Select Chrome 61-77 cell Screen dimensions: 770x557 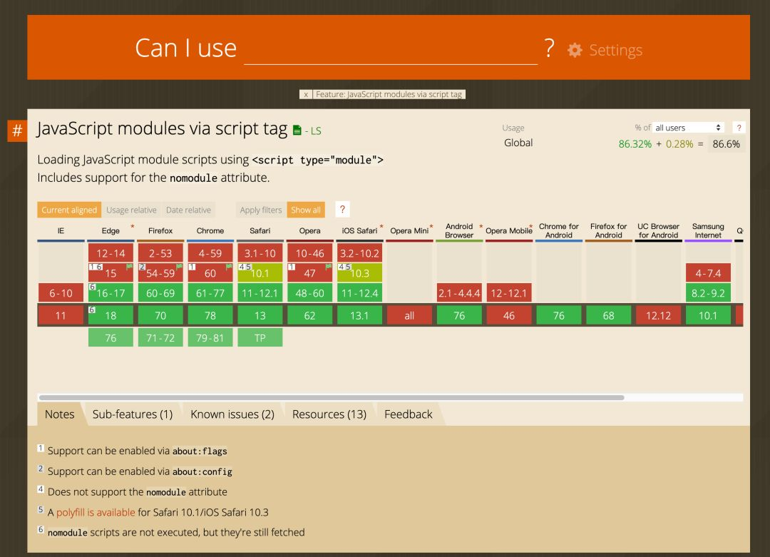(x=210, y=293)
